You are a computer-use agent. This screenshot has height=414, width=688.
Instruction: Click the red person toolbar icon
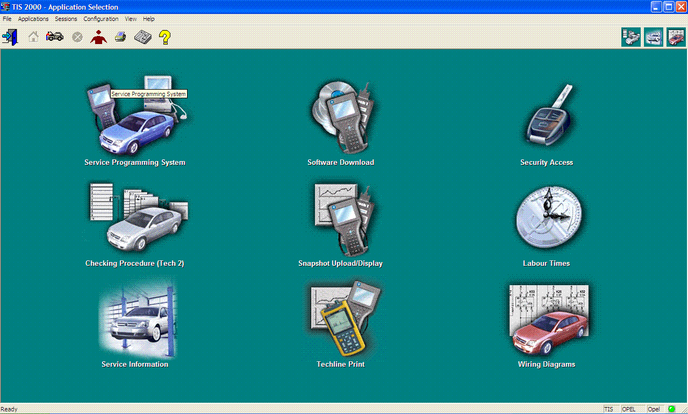pos(98,37)
